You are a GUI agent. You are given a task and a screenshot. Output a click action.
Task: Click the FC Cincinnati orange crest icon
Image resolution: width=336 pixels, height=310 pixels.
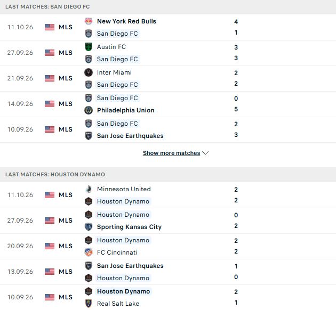click(x=89, y=252)
